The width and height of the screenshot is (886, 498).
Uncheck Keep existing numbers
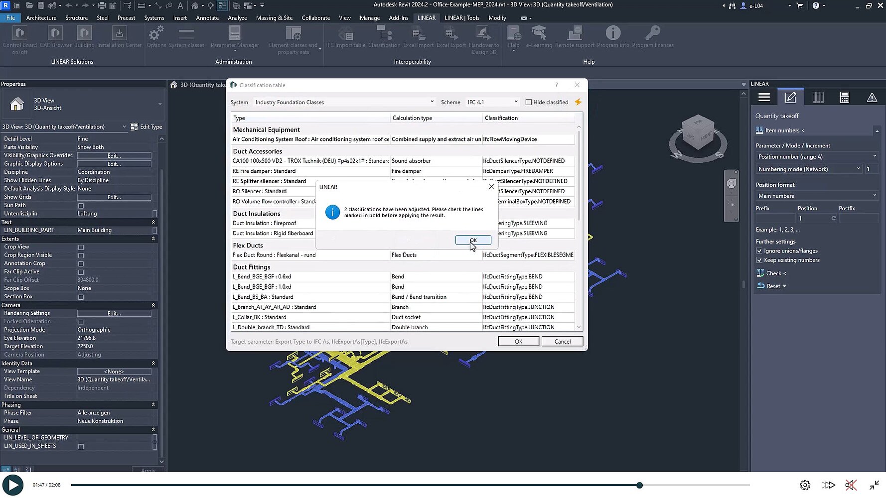click(x=759, y=260)
